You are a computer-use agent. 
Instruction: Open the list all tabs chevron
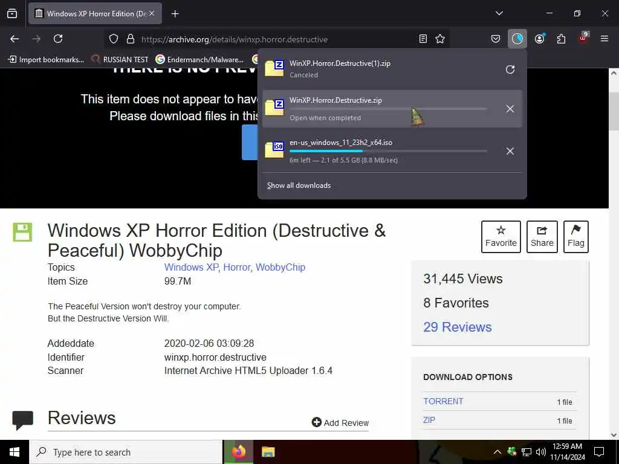[x=499, y=13]
